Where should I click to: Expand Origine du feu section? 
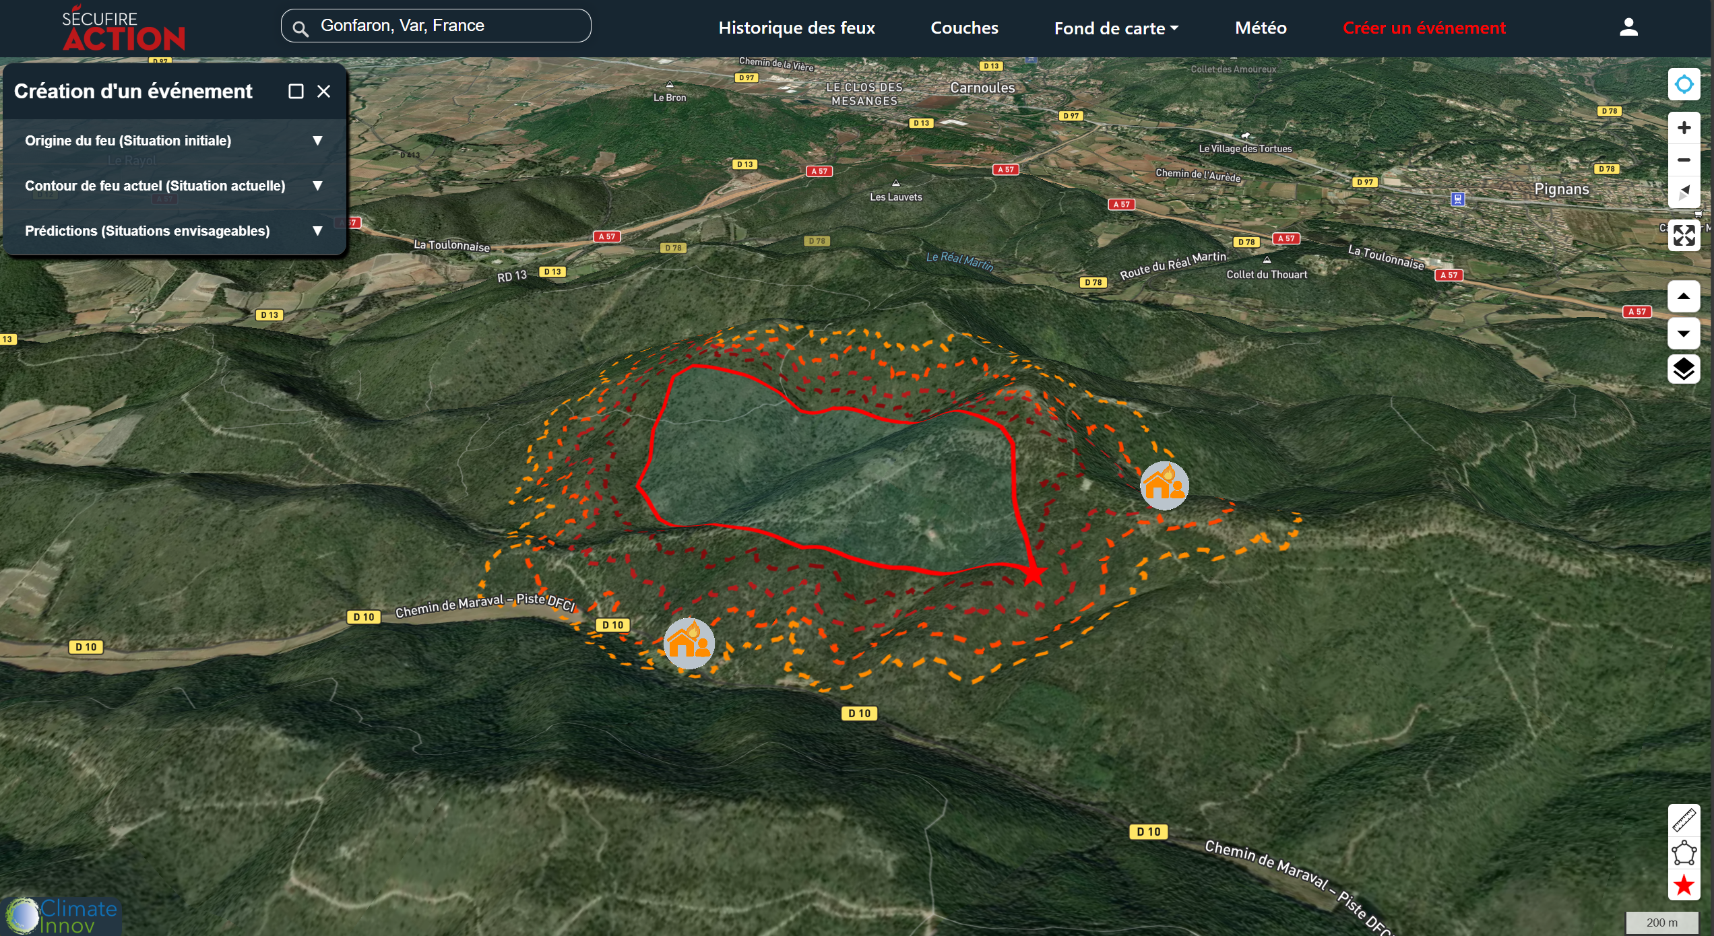[x=317, y=141]
